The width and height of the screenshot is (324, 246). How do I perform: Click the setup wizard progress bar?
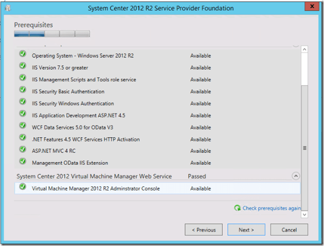click(52, 34)
